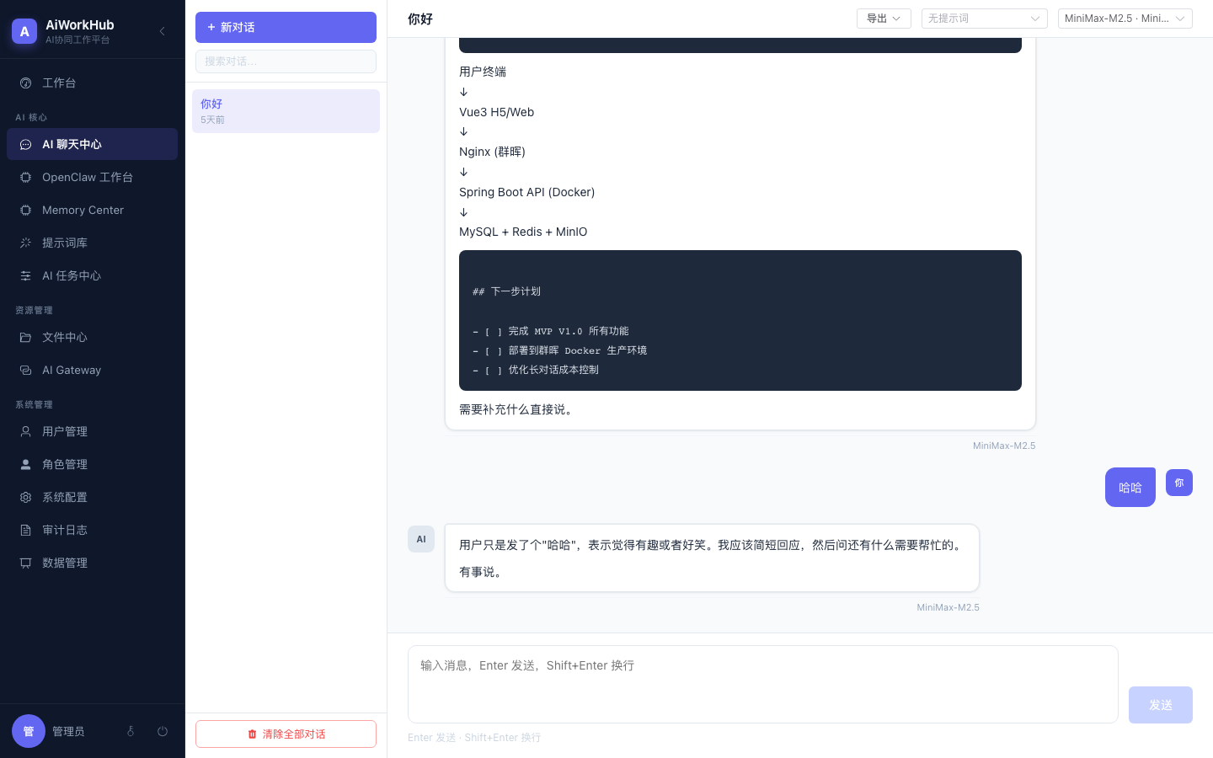1213x758 pixels.
Task: Open the MiniMax-M2.5 model dropdown
Action: pyautogui.click(x=1125, y=19)
